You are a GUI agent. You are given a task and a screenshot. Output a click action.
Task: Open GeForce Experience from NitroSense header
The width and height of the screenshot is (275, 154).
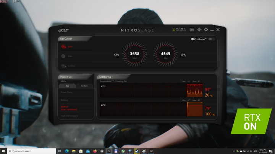[179, 30]
